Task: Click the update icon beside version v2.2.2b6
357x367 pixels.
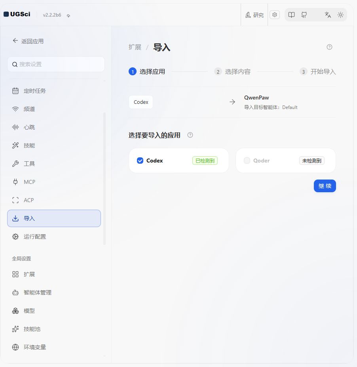Action: pyautogui.click(x=68, y=15)
